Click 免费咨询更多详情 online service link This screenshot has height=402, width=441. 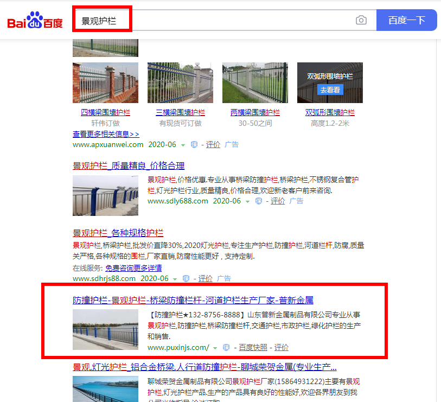(133, 268)
